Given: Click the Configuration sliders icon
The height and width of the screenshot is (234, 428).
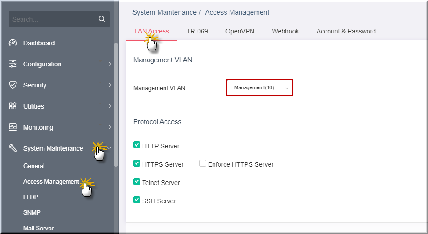Looking at the screenshot, I should coord(12,64).
